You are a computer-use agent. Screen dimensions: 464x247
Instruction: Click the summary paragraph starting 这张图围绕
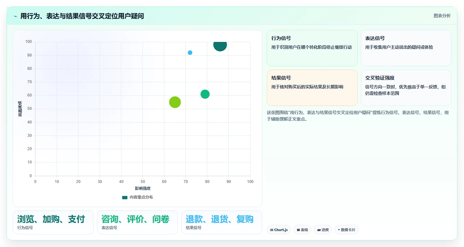coord(358,116)
